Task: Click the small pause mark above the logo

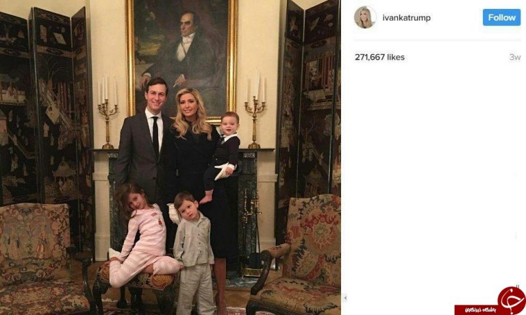Action: point(518,286)
